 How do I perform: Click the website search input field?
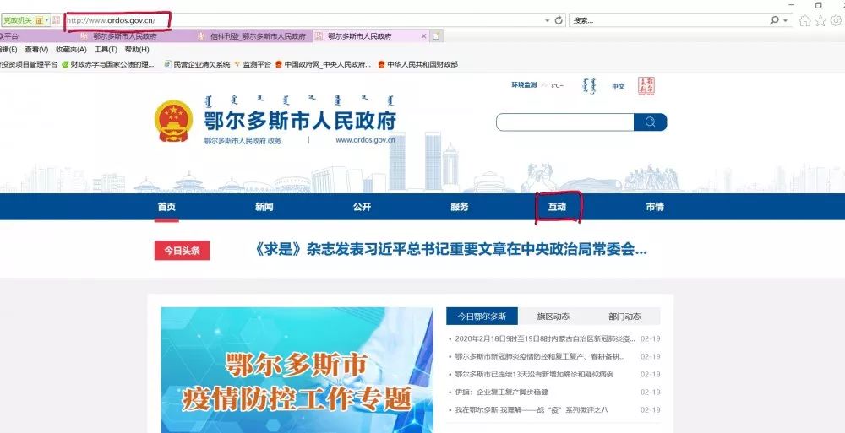click(x=564, y=122)
